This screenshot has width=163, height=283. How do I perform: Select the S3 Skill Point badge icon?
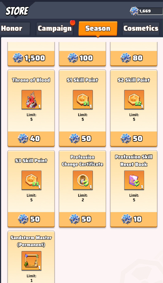(x=31, y=180)
